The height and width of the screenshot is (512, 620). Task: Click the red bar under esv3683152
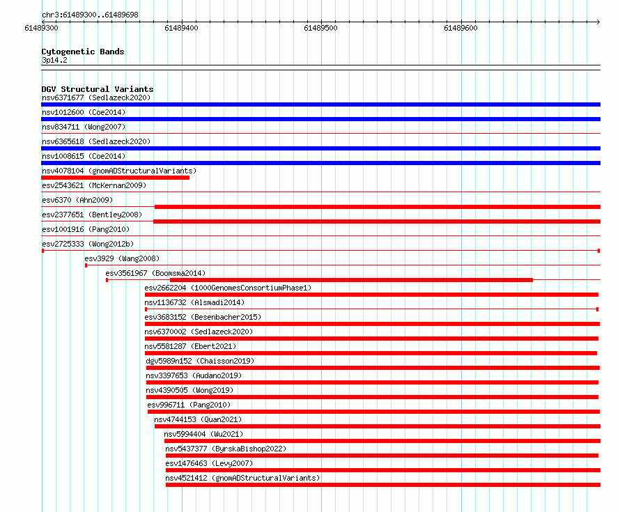pyautogui.click(x=372, y=324)
